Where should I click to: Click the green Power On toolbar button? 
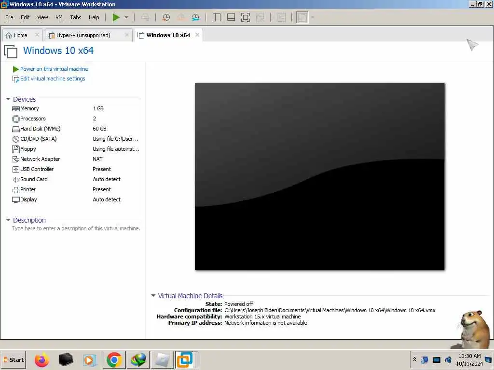[116, 17]
